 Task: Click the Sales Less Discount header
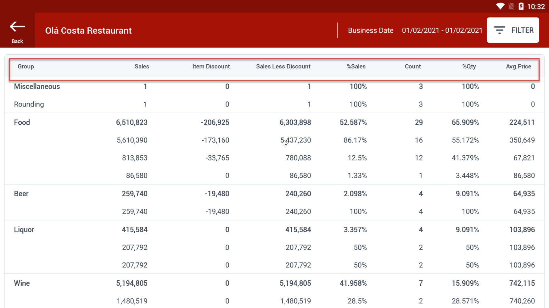(x=283, y=67)
